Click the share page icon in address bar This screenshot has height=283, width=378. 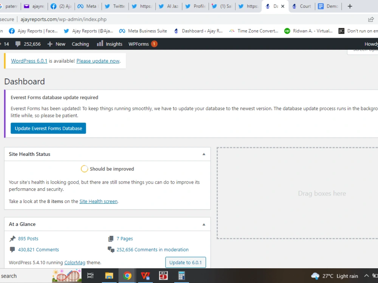[371, 20]
